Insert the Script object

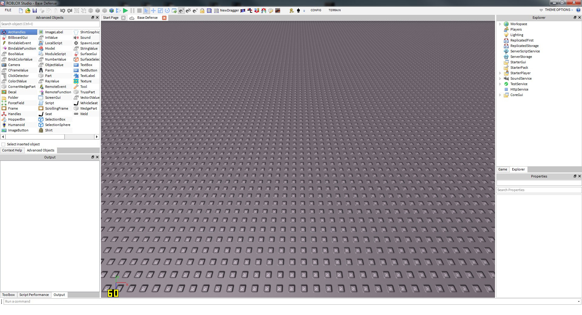[x=49, y=103]
